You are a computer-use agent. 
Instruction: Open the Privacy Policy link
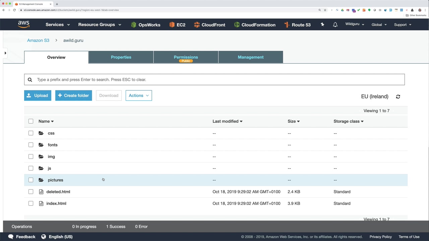pyautogui.click(x=381, y=237)
